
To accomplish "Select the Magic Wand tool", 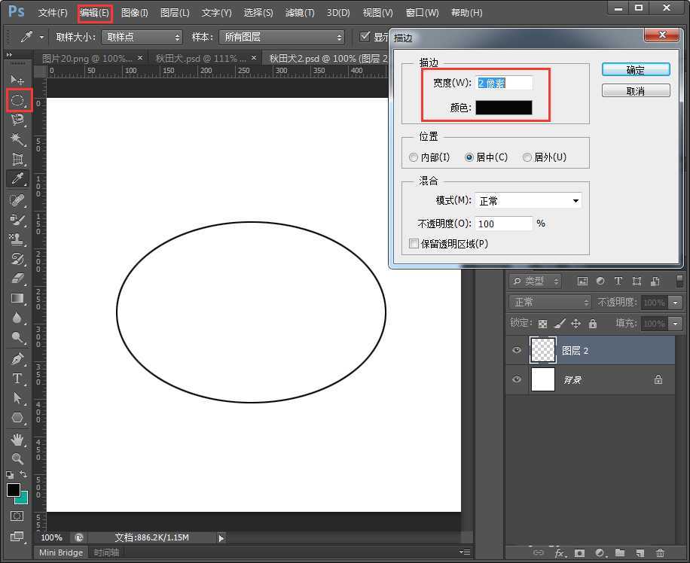I will pos(18,139).
